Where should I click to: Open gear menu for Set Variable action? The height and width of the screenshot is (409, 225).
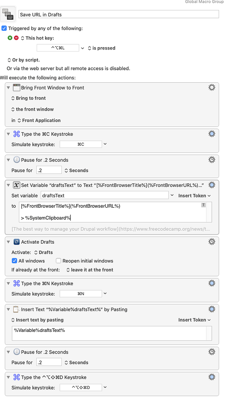(212, 185)
